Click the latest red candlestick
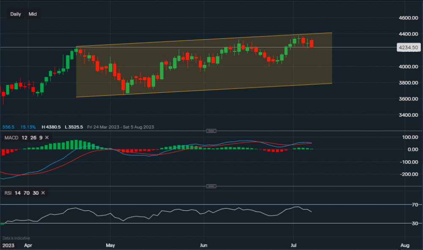This screenshot has height=250, width=423. 312,43
